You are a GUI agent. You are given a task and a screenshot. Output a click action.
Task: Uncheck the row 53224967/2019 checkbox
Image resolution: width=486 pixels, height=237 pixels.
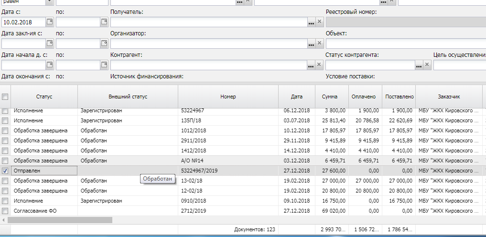(x=5, y=171)
